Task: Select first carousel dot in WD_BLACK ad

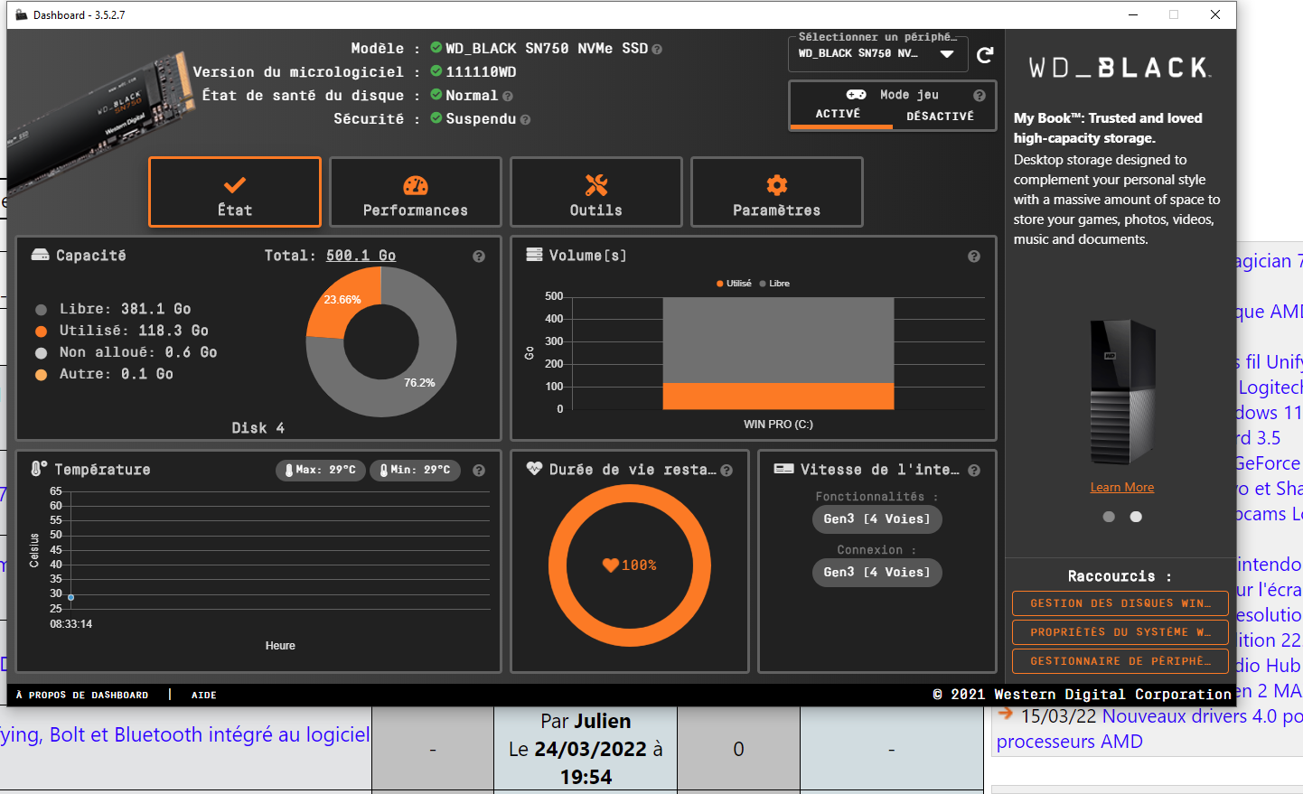Action: tap(1109, 517)
